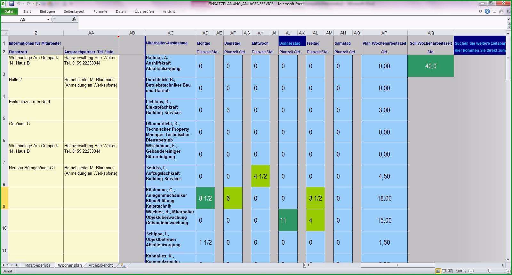
Task: Open the Seitenlayout ribbon tab
Action: (74, 11)
